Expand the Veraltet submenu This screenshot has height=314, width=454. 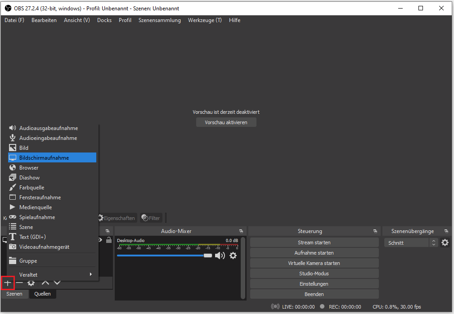52,275
